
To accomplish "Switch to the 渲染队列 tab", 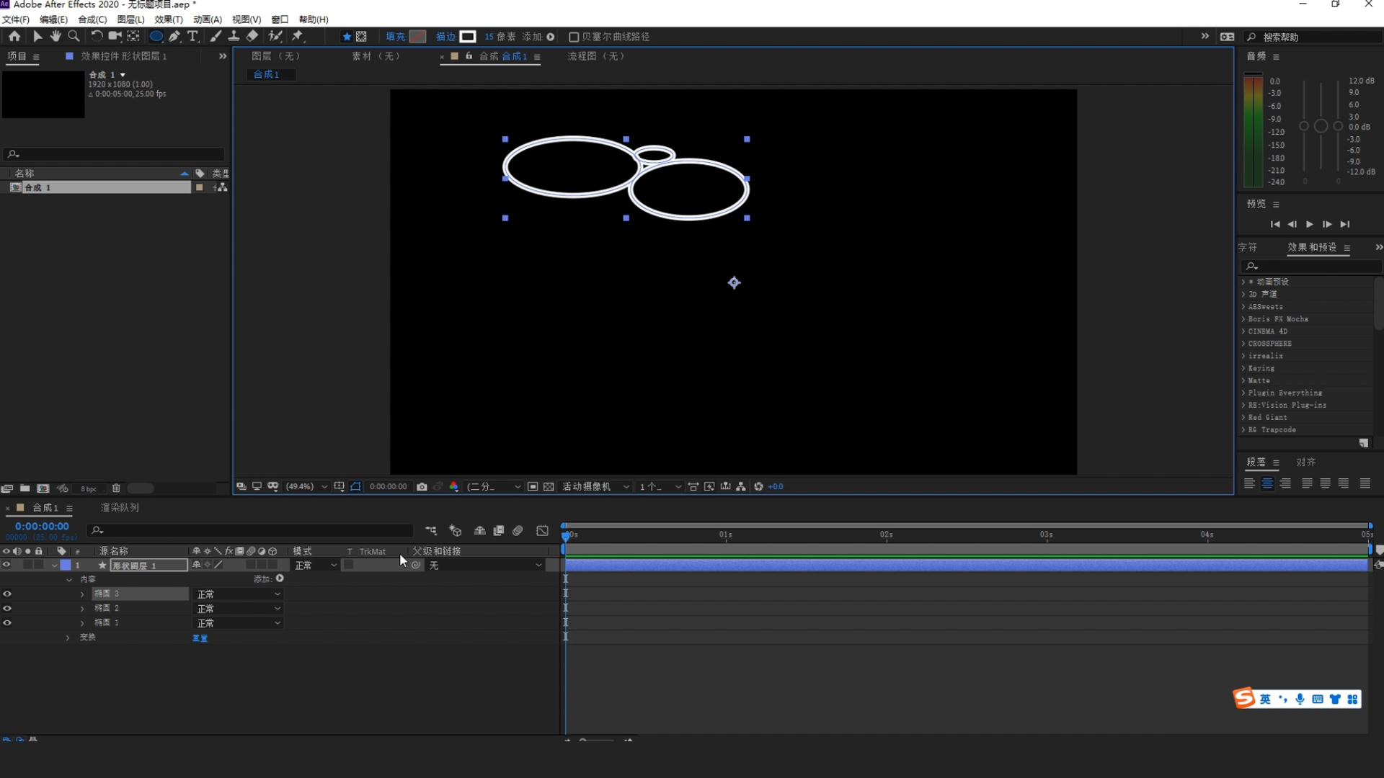I will 120,508.
